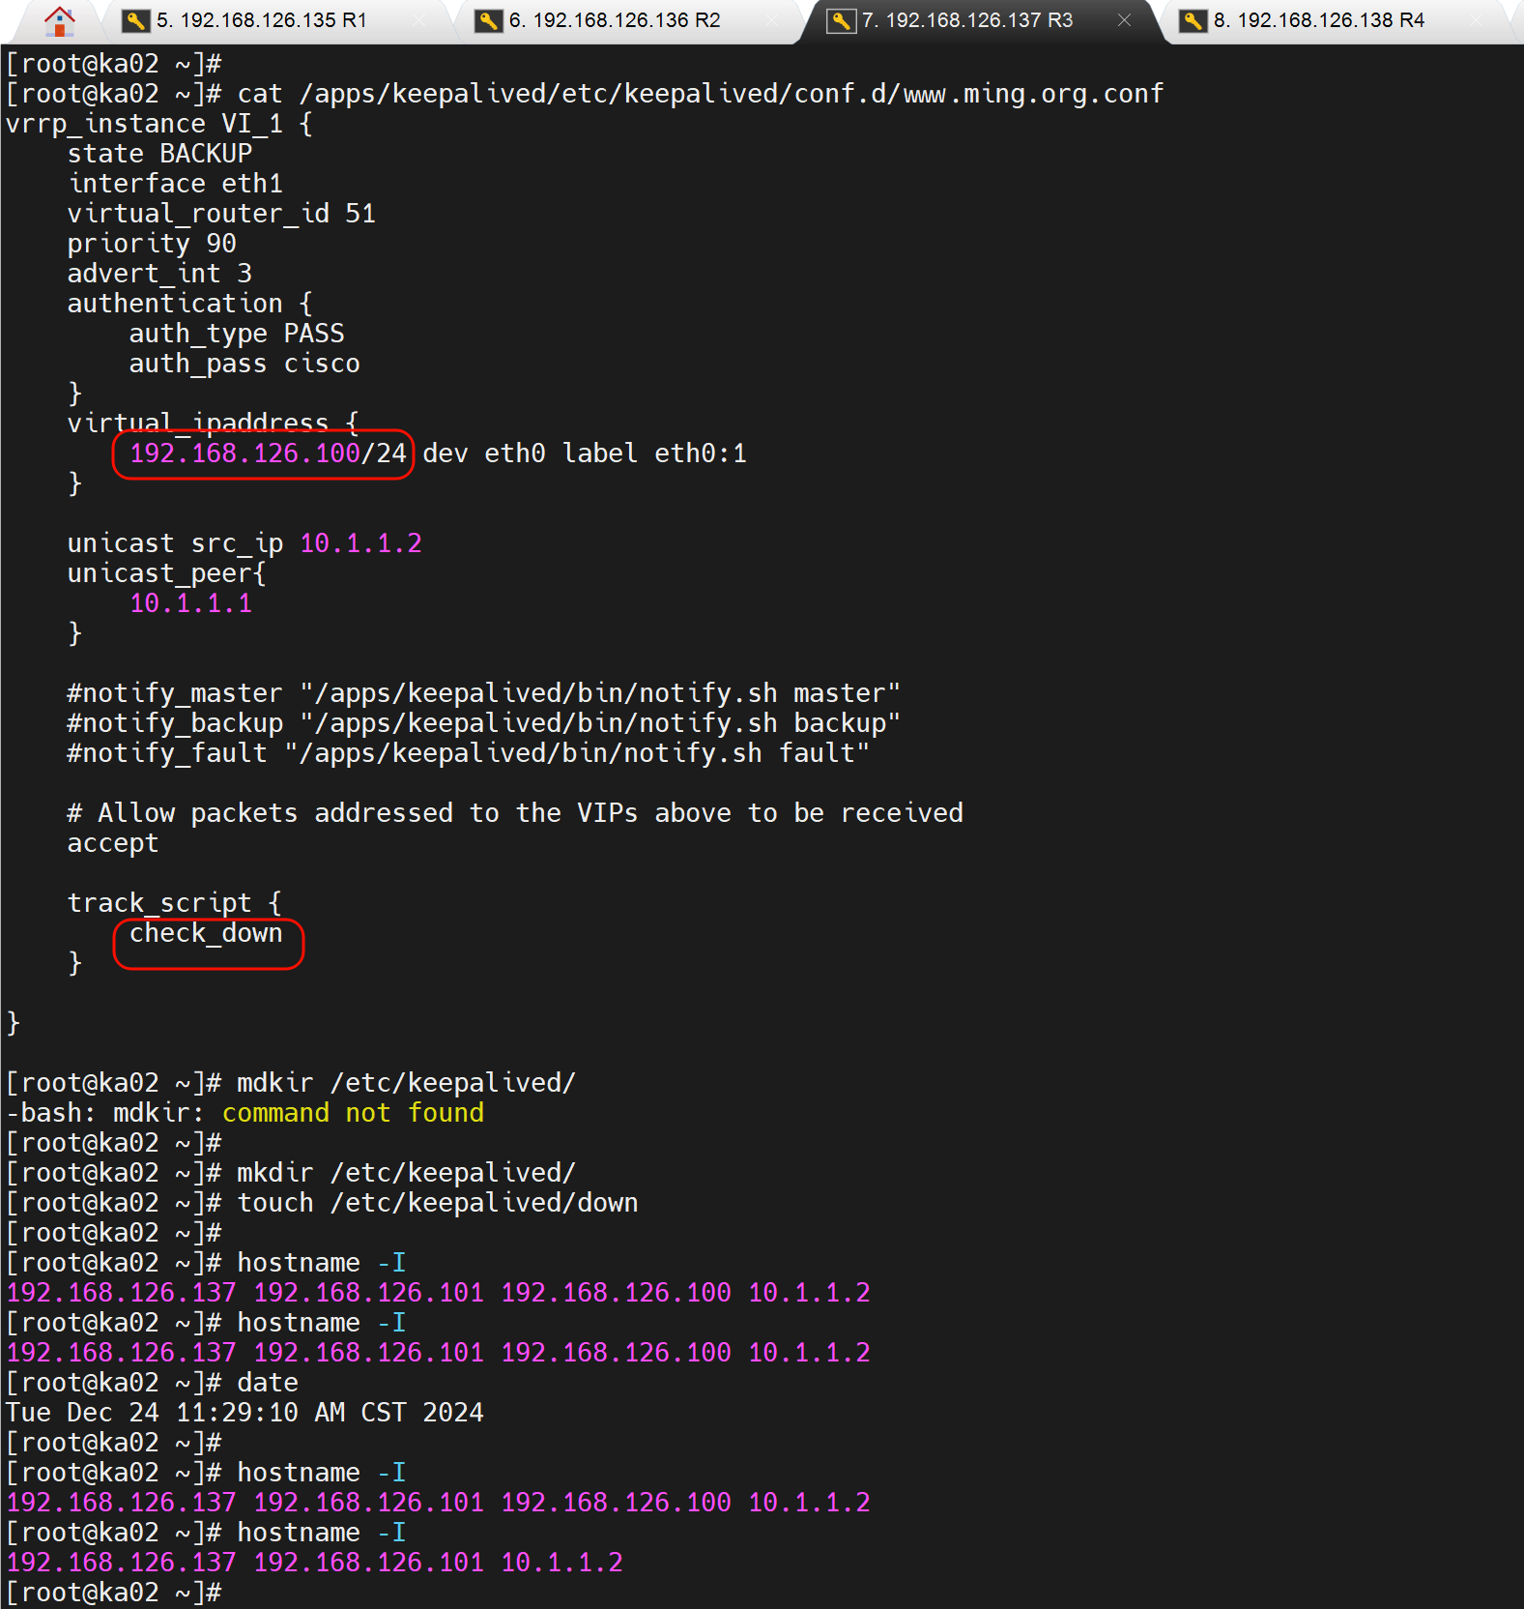Click the session icon on tab 7 R3
Image resolution: width=1524 pixels, height=1609 pixels.
coord(842,20)
